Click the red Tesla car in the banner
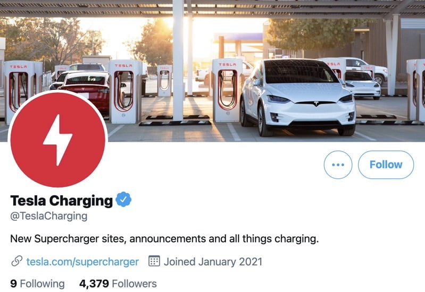Screen dimensions: 425x292 pyautogui.click(x=86, y=90)
